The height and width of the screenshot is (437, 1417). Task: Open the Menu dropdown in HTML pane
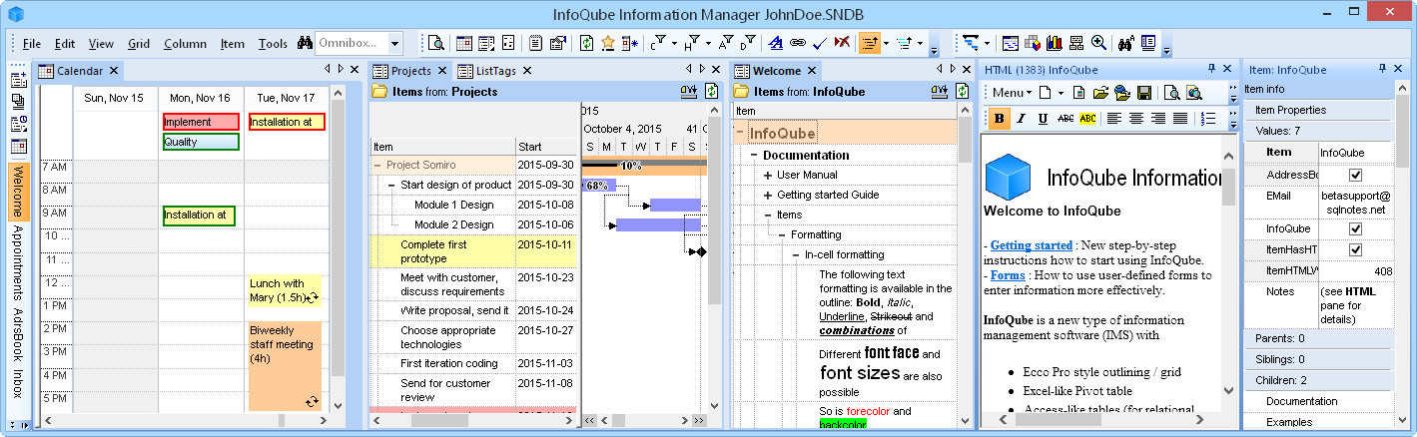[1012, 93]
